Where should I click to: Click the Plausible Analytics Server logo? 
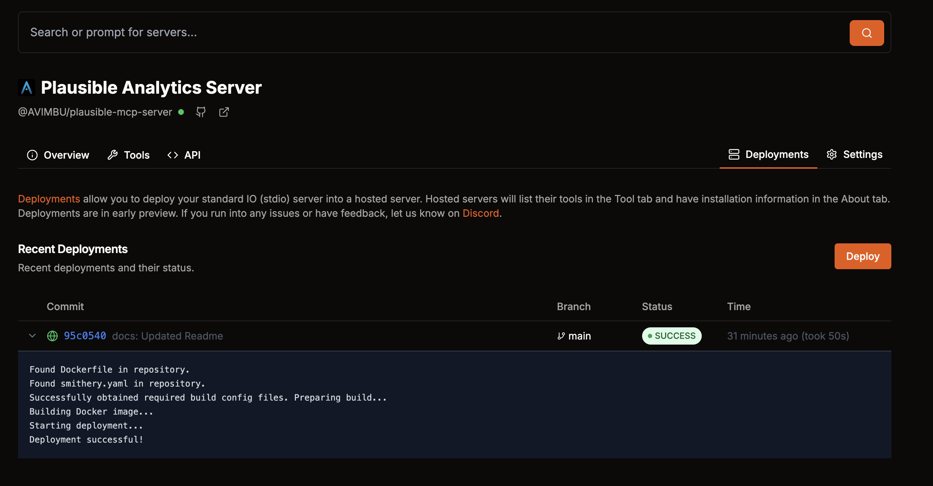[x=27, y=88]
